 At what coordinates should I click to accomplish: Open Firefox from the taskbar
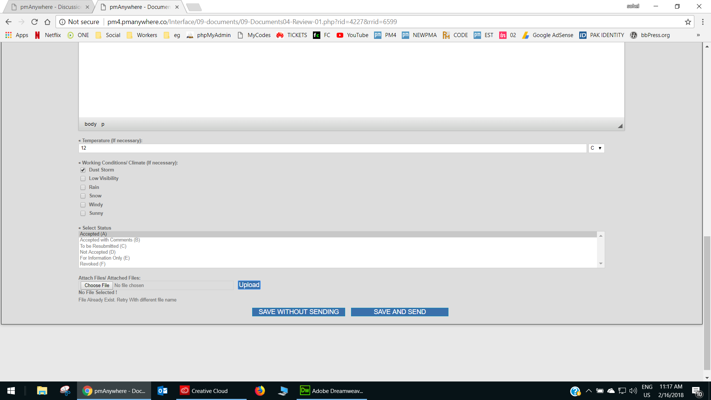(260, 391)
